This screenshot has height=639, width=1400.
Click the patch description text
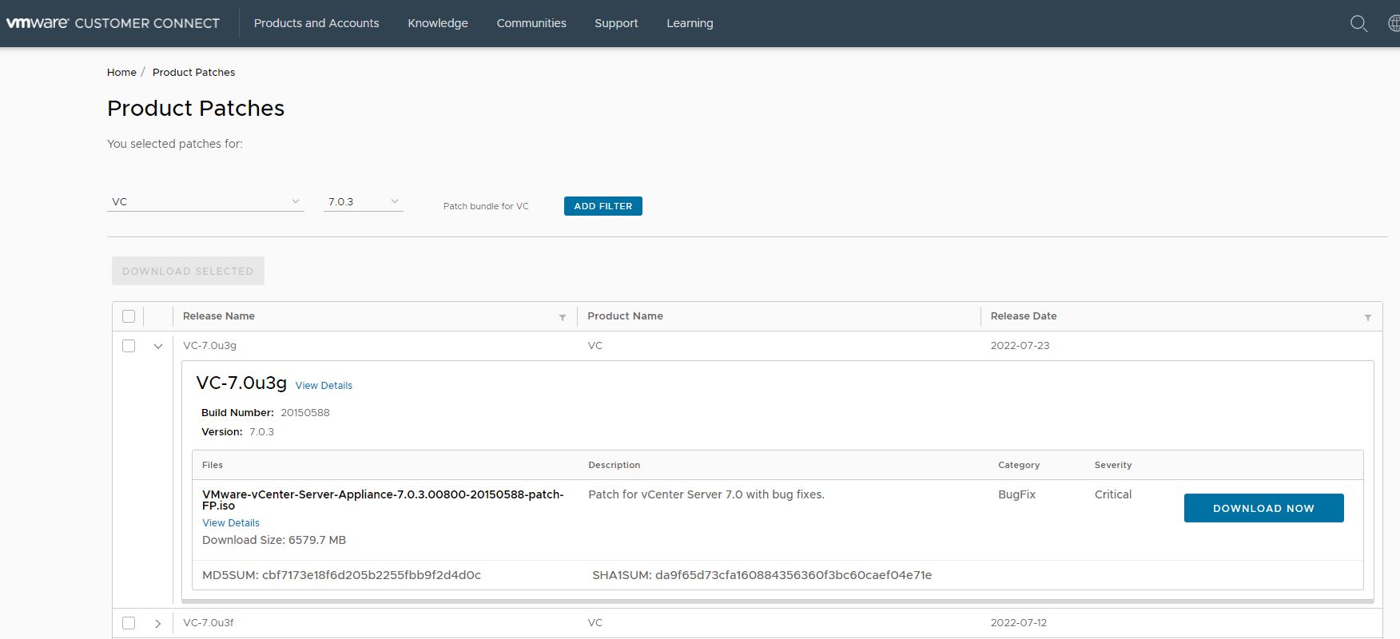point(706,494)
